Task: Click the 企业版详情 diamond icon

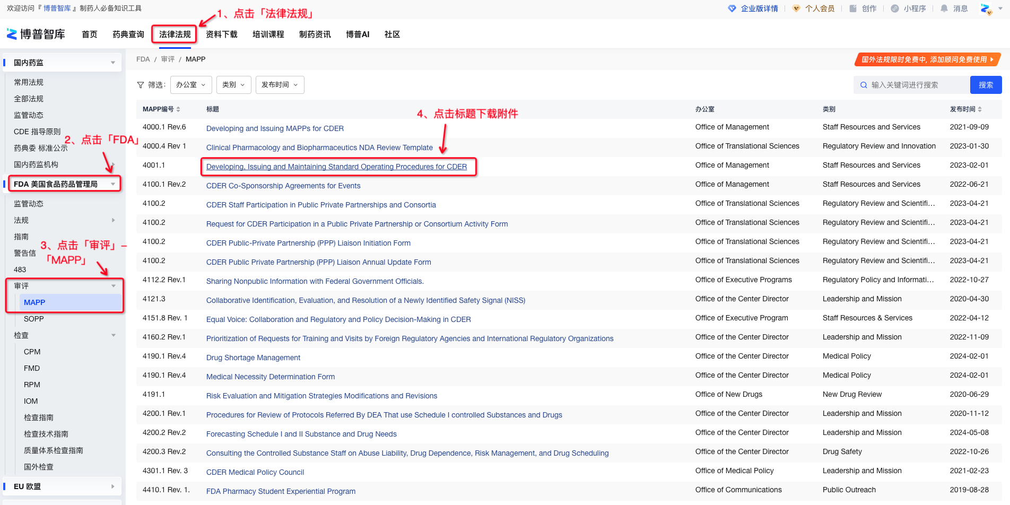Action: pos(732,8)
